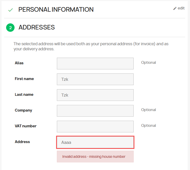
Task: Click the Optional note beside Alias
Action: click(148, 63)
